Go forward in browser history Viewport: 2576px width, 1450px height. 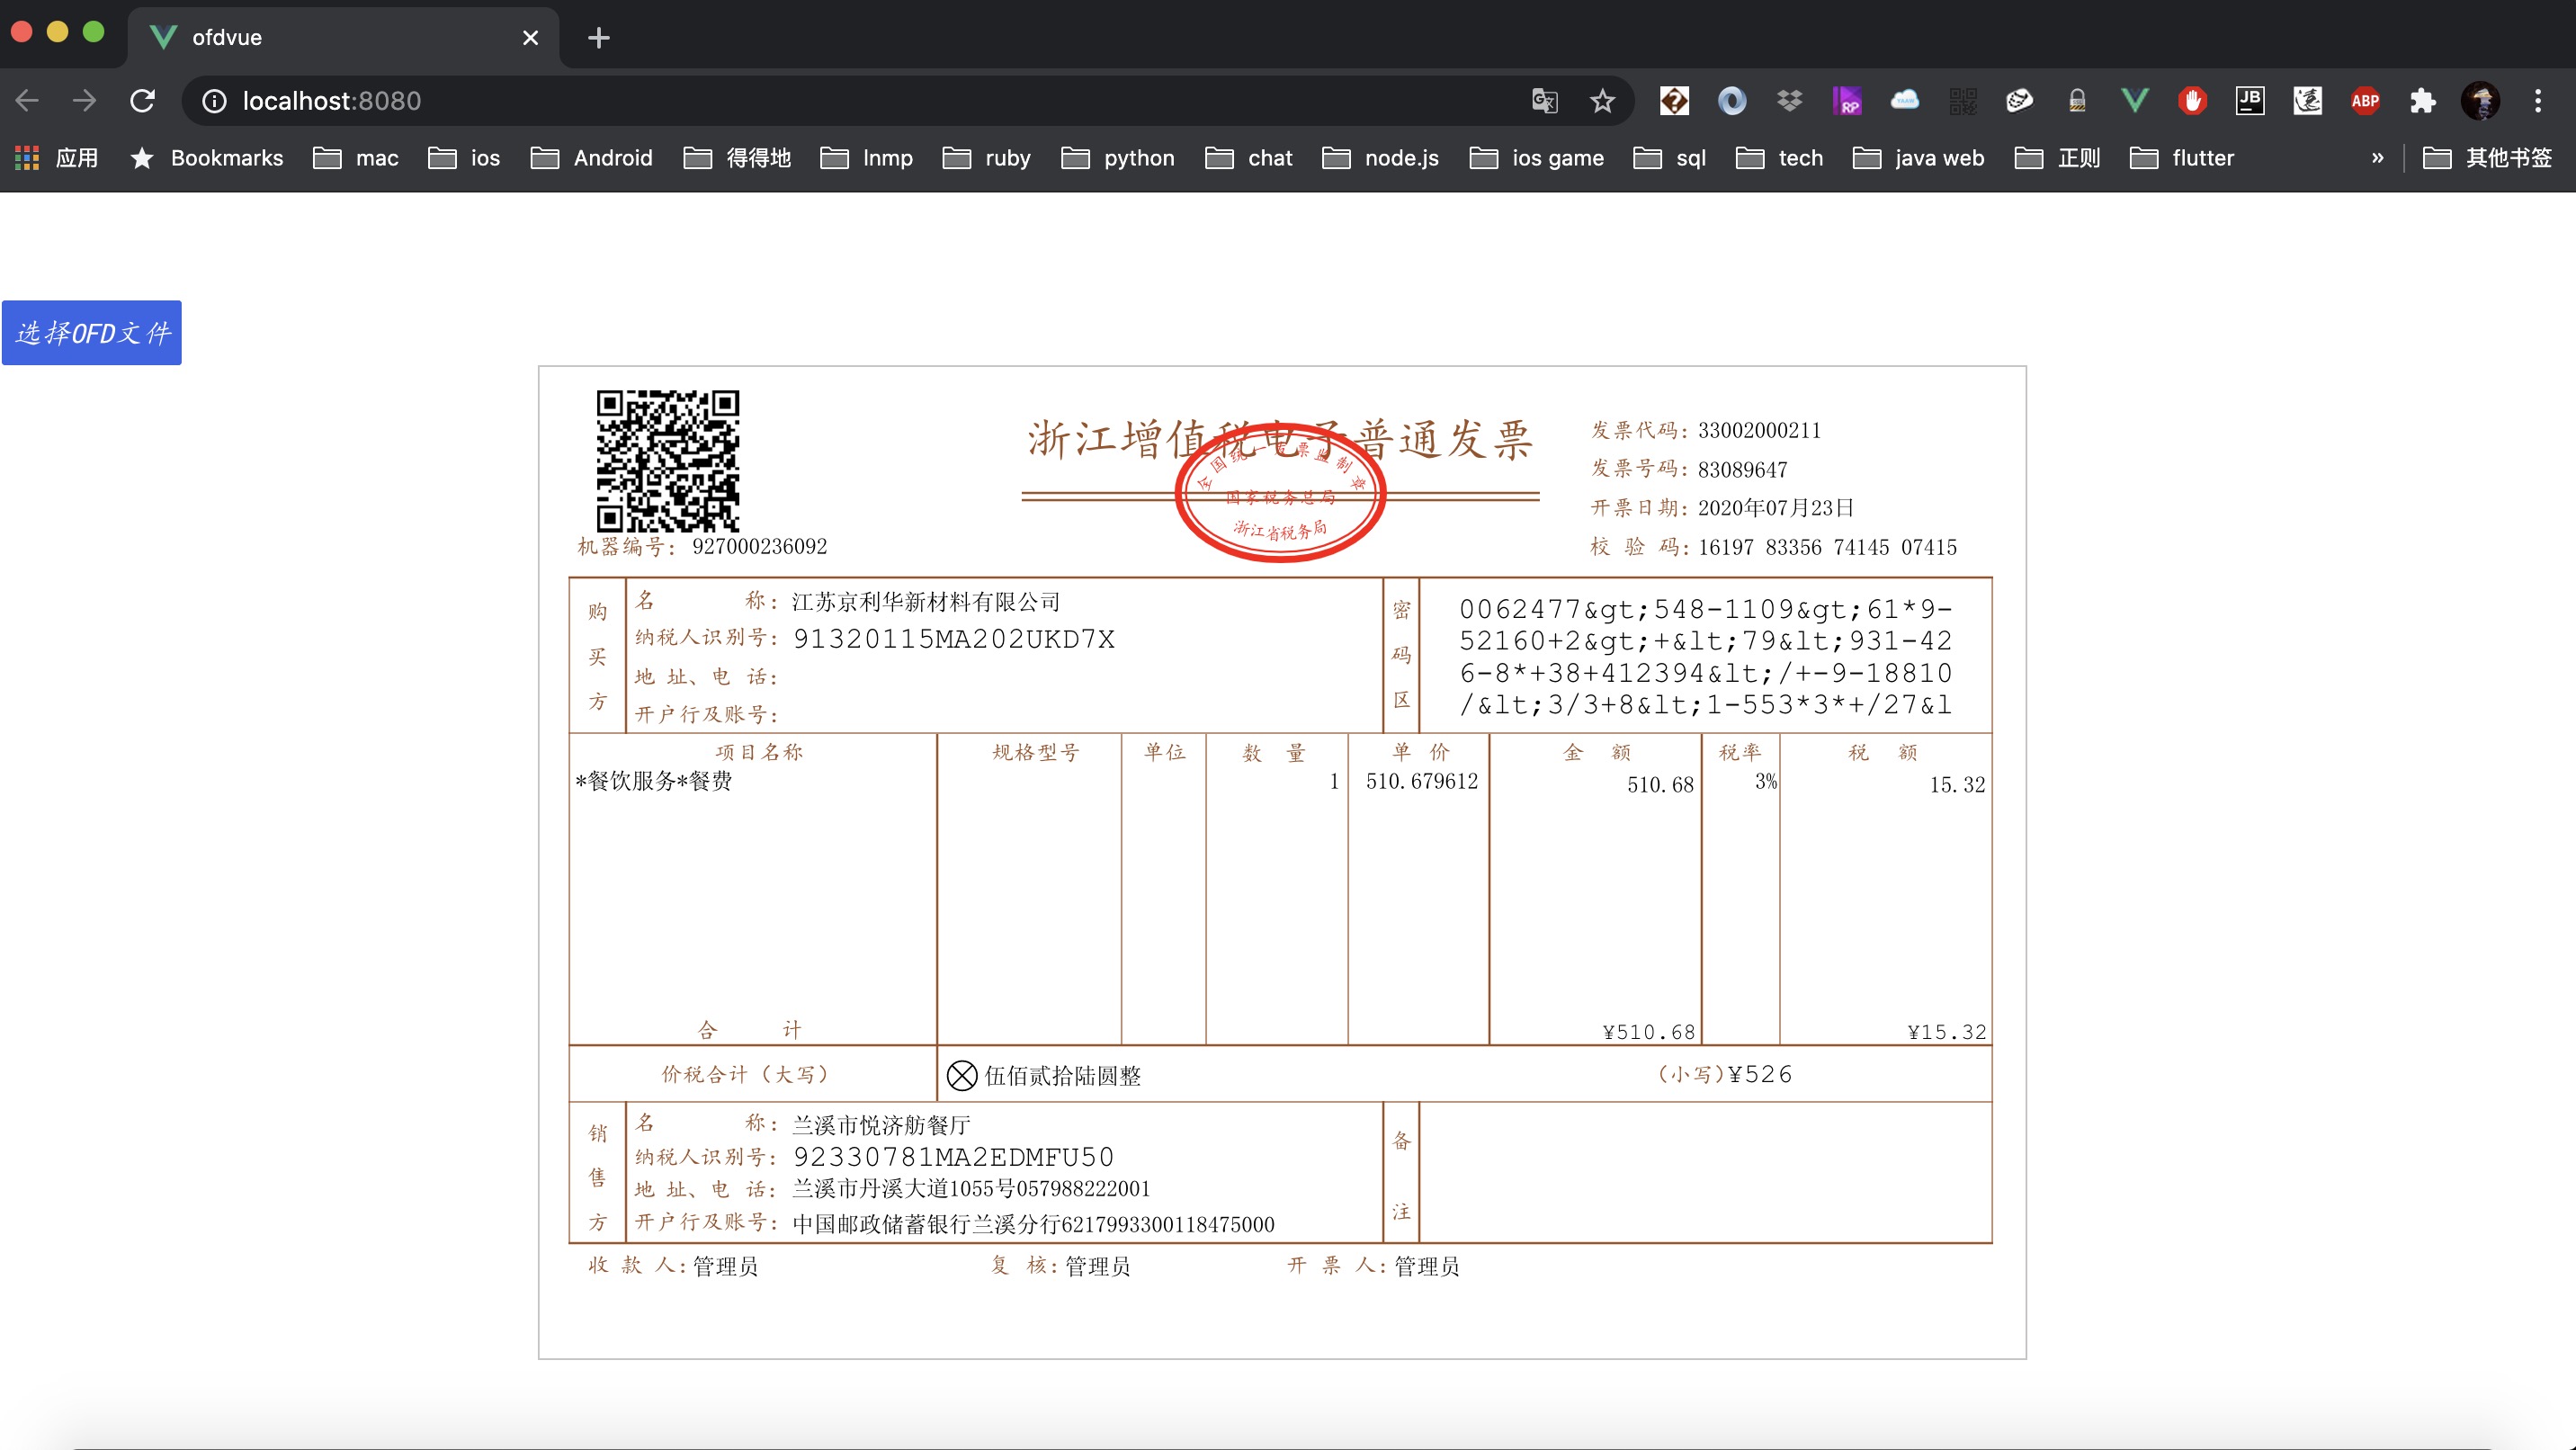point(85,100)
